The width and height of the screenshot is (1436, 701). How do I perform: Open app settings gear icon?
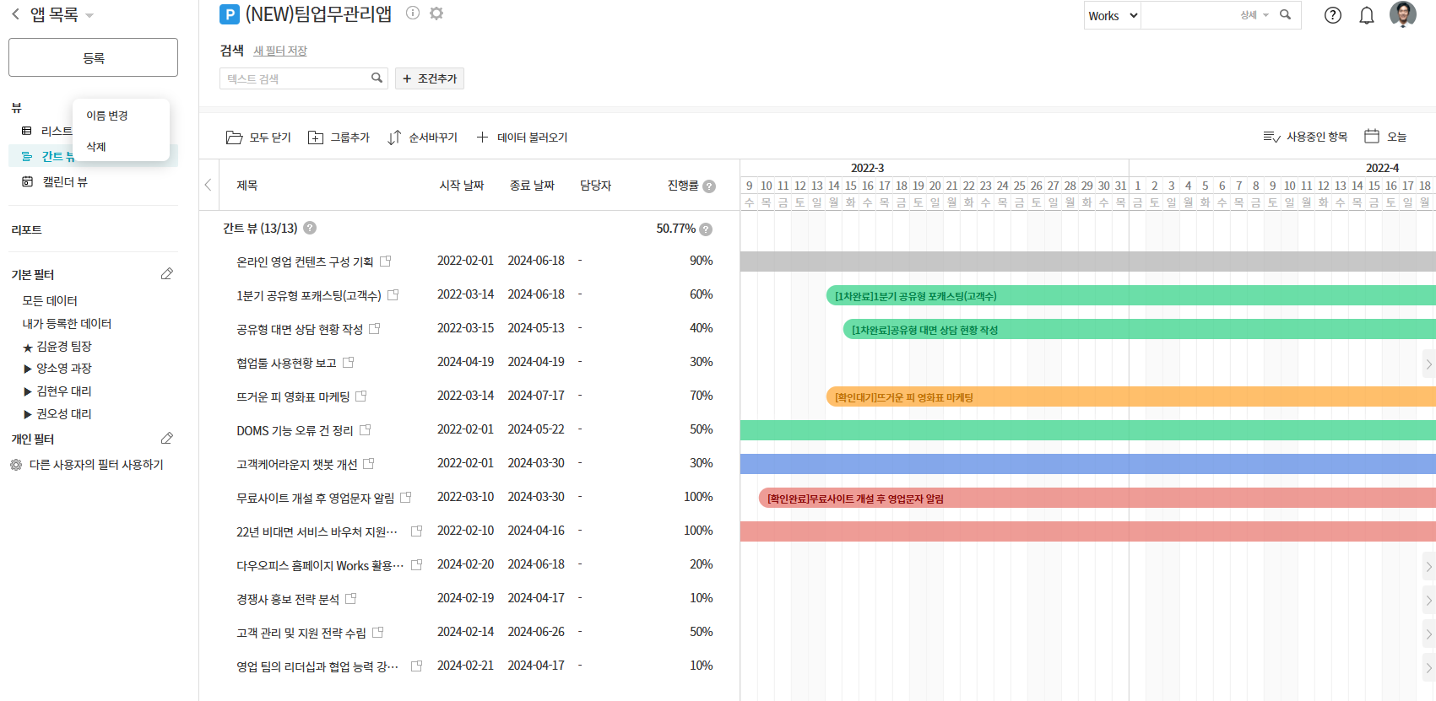point(436,13)
